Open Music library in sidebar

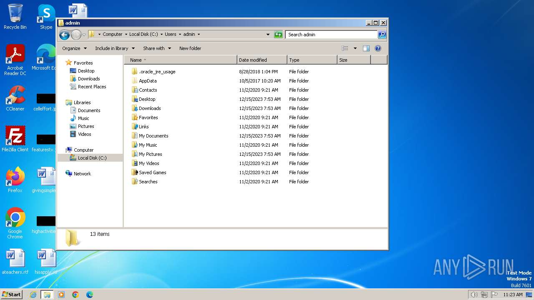(83, 118)
